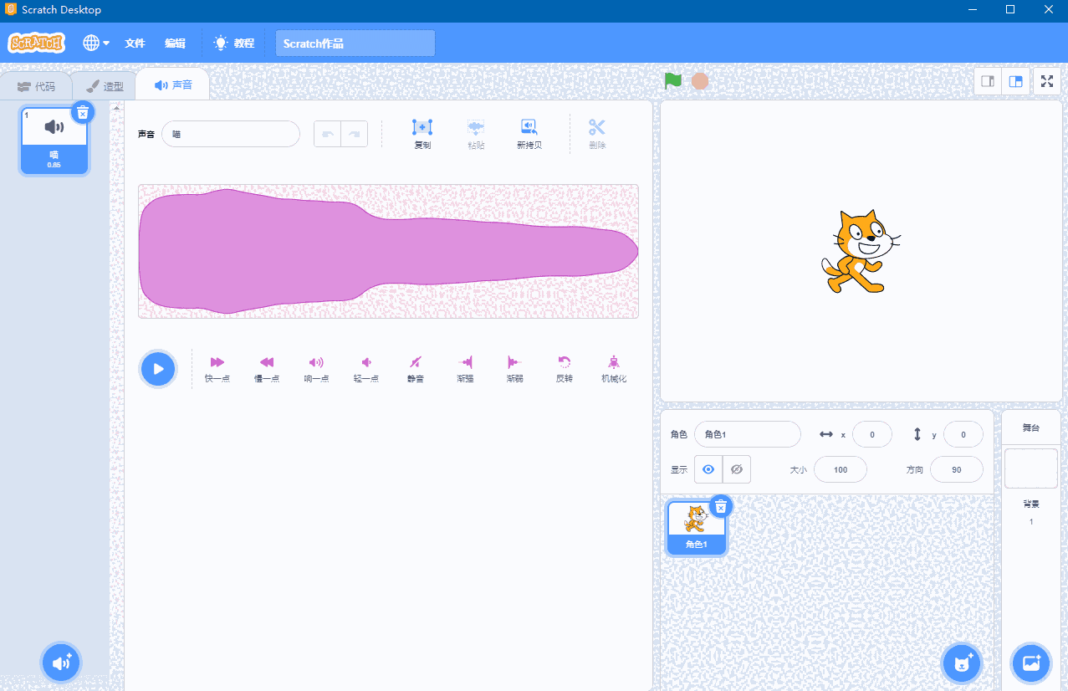The image size is (1068, 691).
Task: Click the 大小 size field
Action: pyautogui.click(x=841, y=469)
